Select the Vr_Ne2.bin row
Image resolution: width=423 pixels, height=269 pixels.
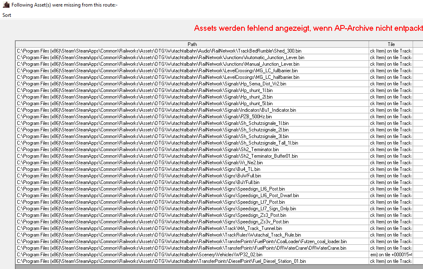(x=192, y=163)
